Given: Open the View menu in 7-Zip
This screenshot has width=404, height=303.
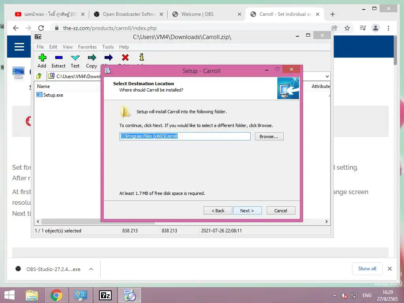Looking at the screenshot, I should pyautogui.click(x=67, y=47).
